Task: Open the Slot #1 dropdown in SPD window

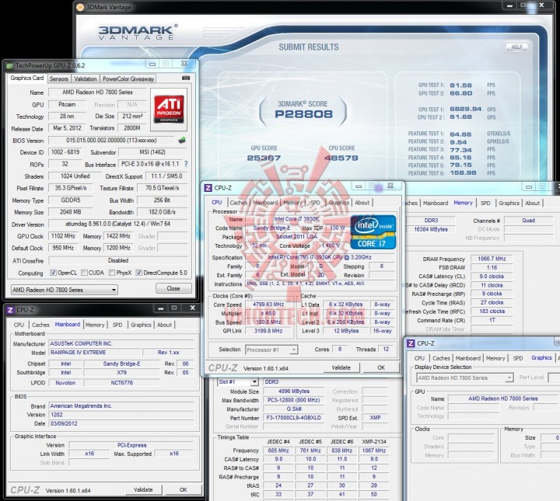Action: (237, 382)
